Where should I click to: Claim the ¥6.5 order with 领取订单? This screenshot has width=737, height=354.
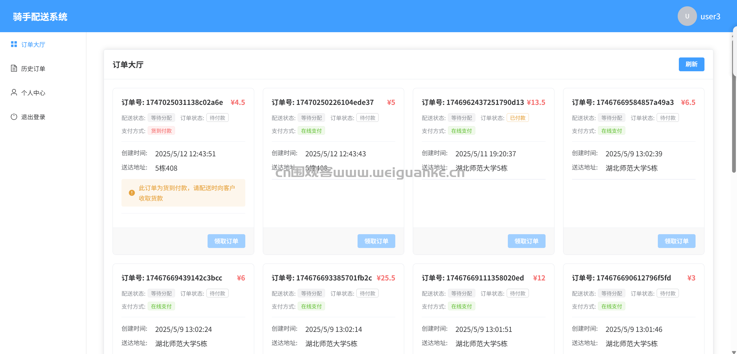[x=676, y=241]
